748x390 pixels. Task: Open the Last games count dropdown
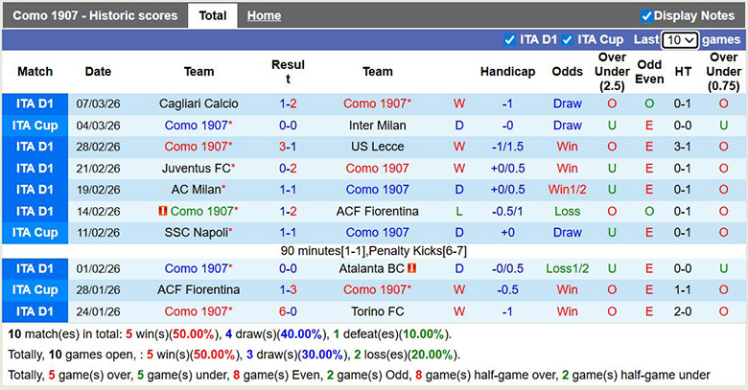point(680,40)
